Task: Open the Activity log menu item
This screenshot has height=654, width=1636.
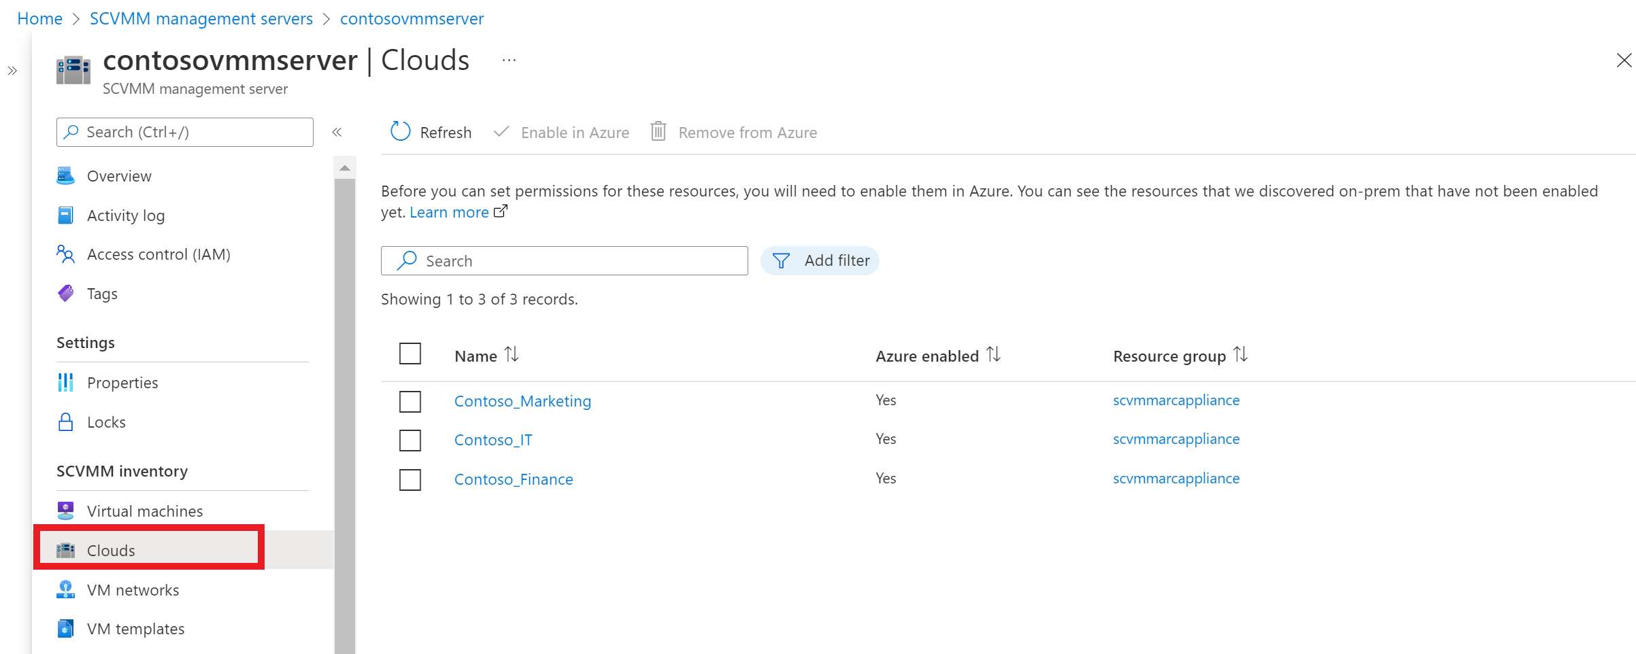Action: [x=126, y=216]
